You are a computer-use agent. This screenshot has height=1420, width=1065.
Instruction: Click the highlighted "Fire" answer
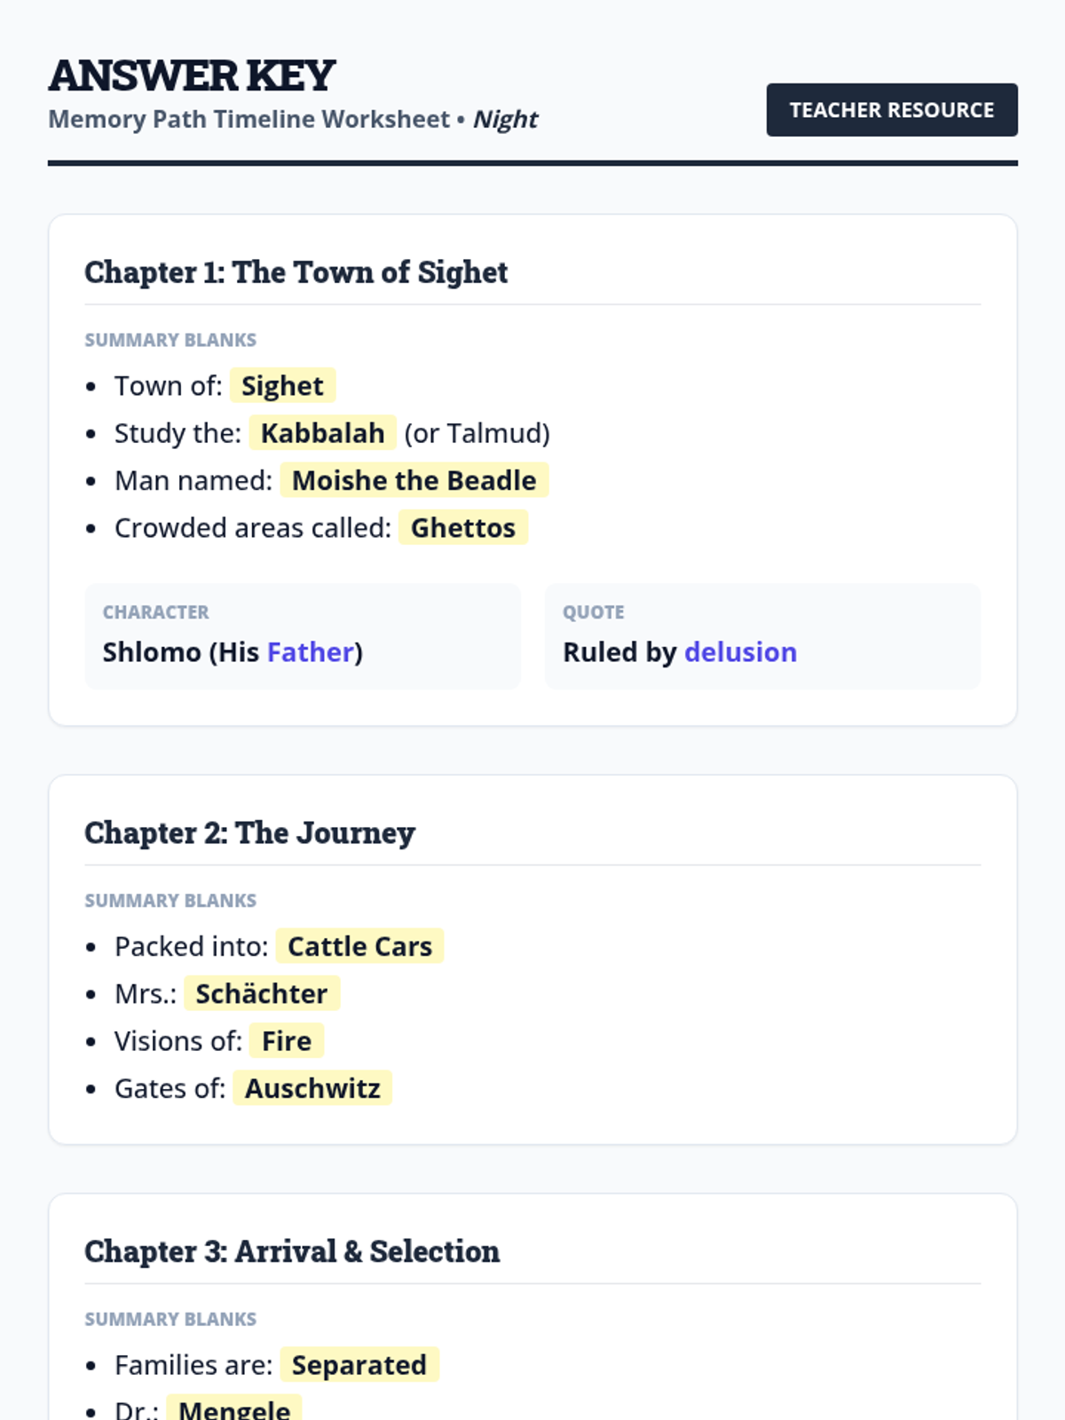[286, 1041]
